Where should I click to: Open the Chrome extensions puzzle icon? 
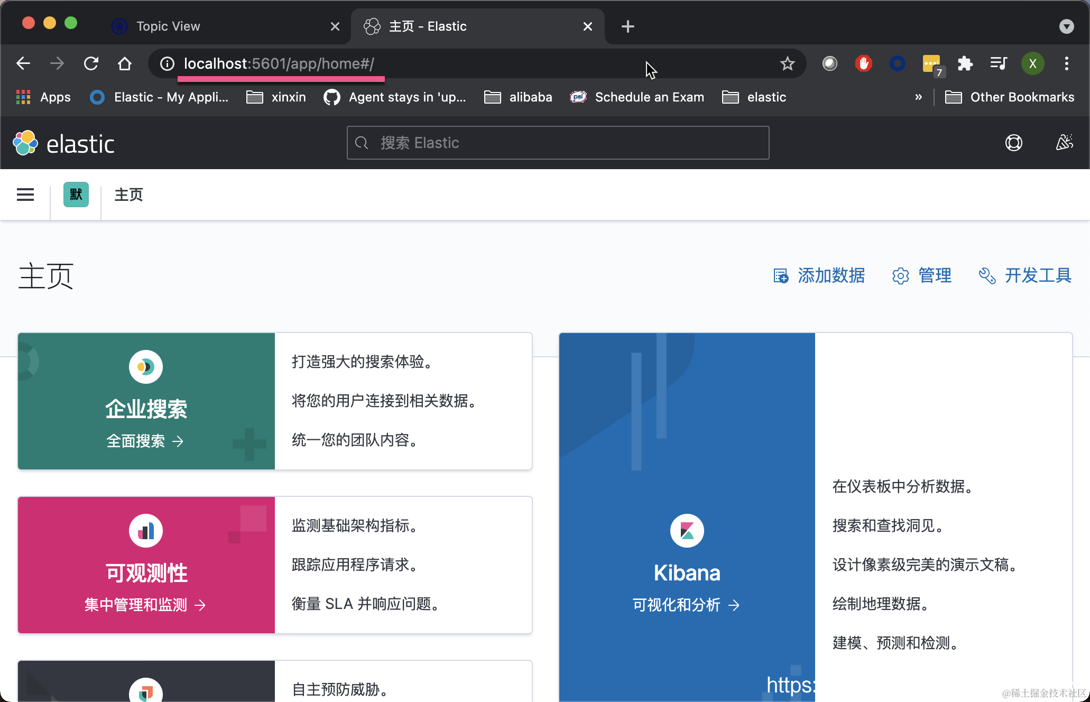[965, 64]
